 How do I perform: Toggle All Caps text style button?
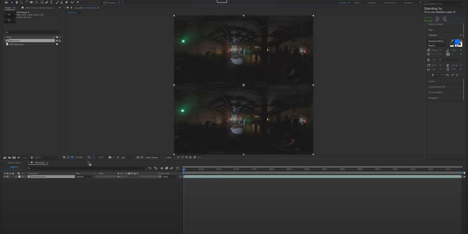pyautogui.click(x=442, y=75)
